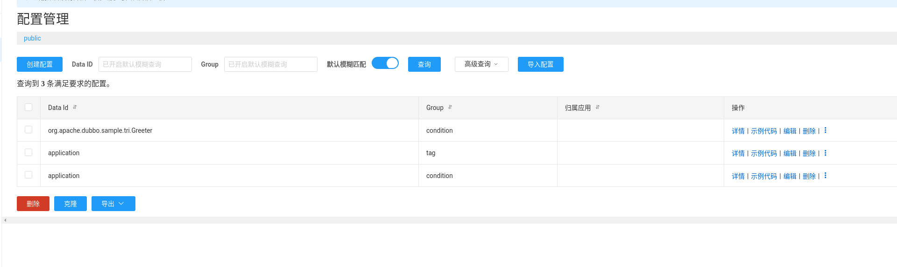
Task: Select all rows with header checkbox
Action: click(x=28, y=107)
